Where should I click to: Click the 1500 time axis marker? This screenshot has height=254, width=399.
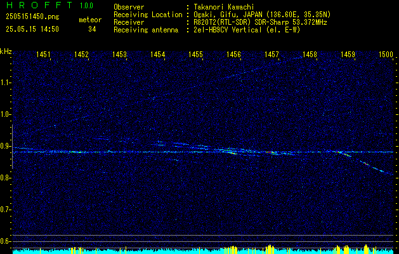(x=386, y=54)
